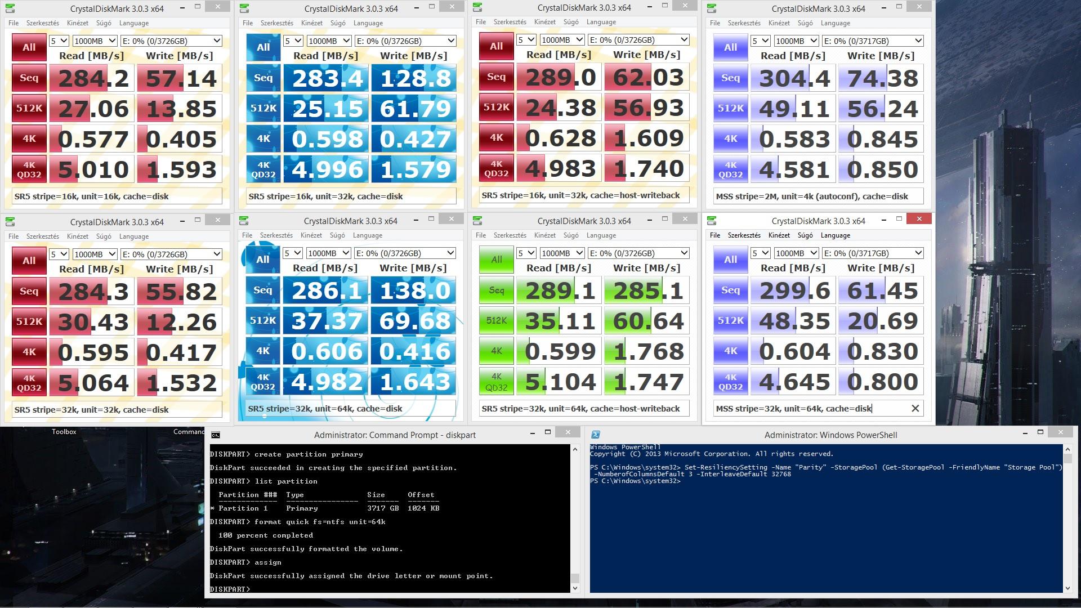
Task: Click the Seq read result 304.4
Action: [x=793, y=78]
